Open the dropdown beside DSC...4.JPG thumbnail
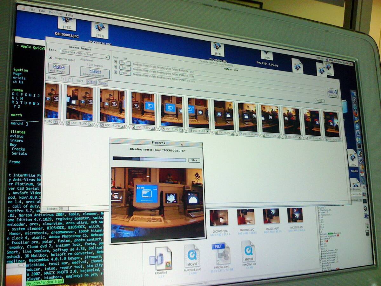 tap(123, 126)
